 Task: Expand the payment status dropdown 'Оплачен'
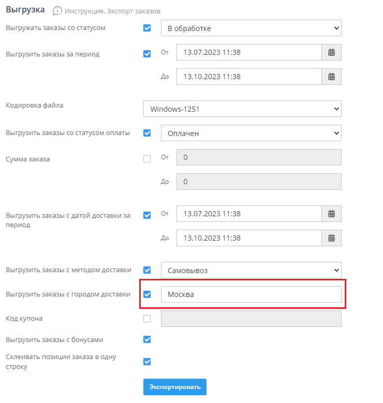click(x=251, y=133)
